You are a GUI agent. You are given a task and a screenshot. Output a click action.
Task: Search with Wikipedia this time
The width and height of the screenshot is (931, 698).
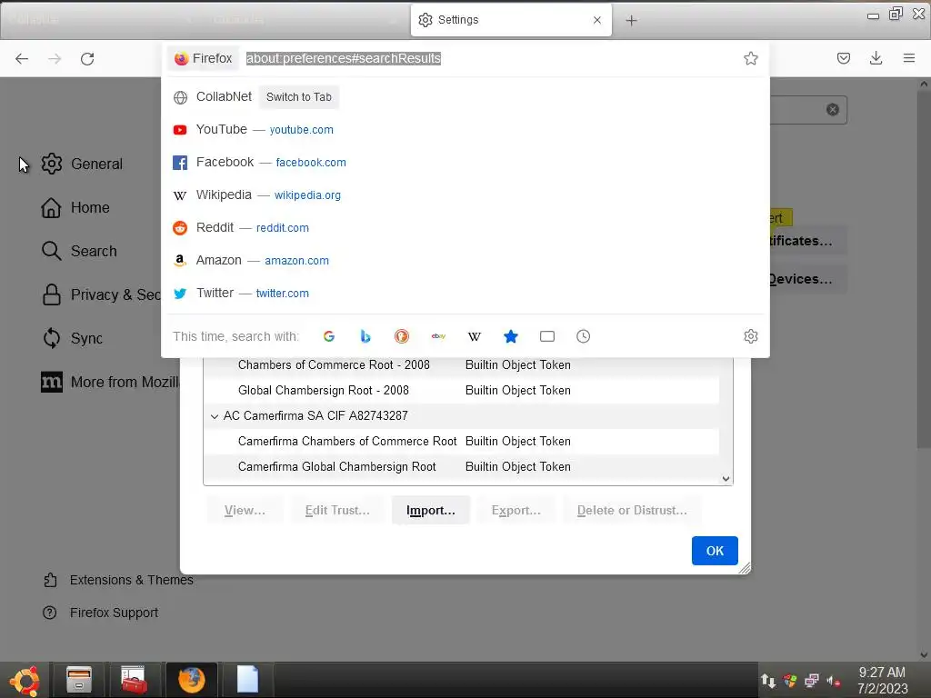click(475, 336)
